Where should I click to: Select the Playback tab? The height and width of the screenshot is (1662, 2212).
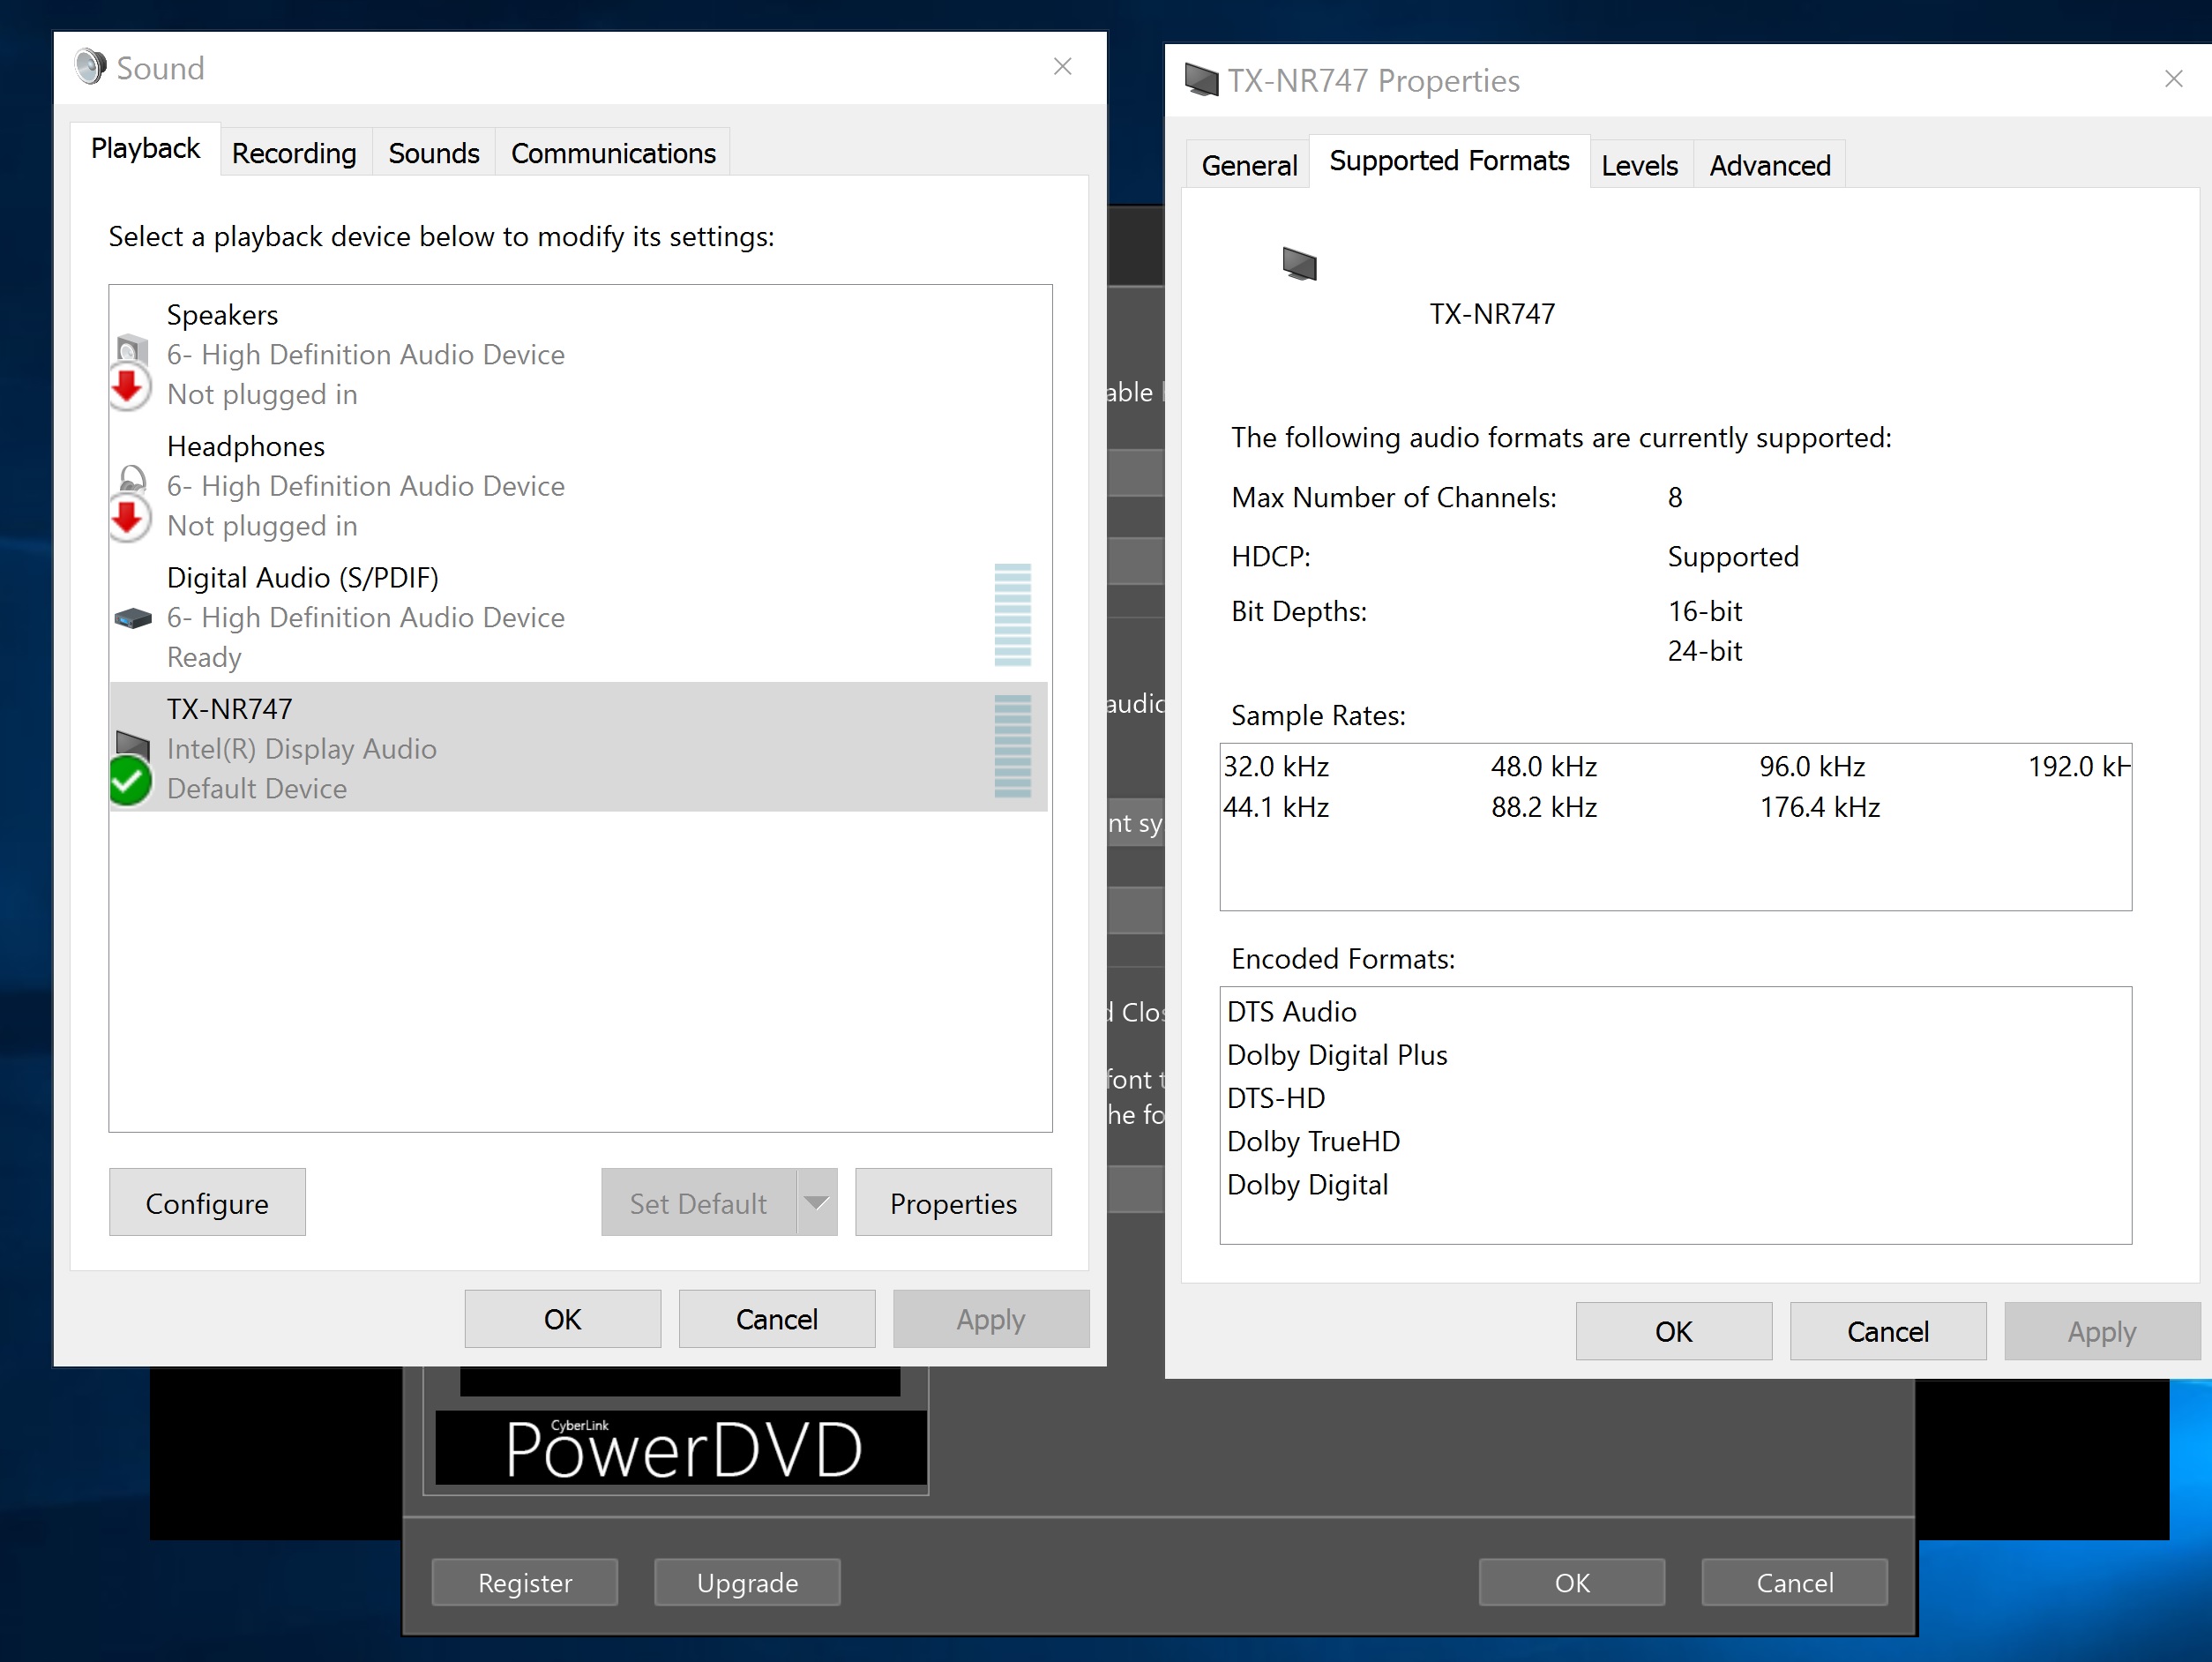point(146,149)
